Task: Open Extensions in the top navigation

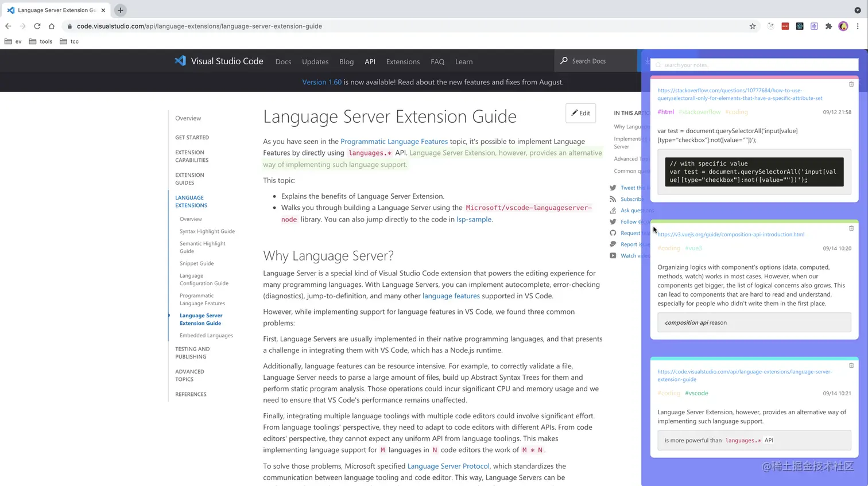Action: tap(403, 61)
